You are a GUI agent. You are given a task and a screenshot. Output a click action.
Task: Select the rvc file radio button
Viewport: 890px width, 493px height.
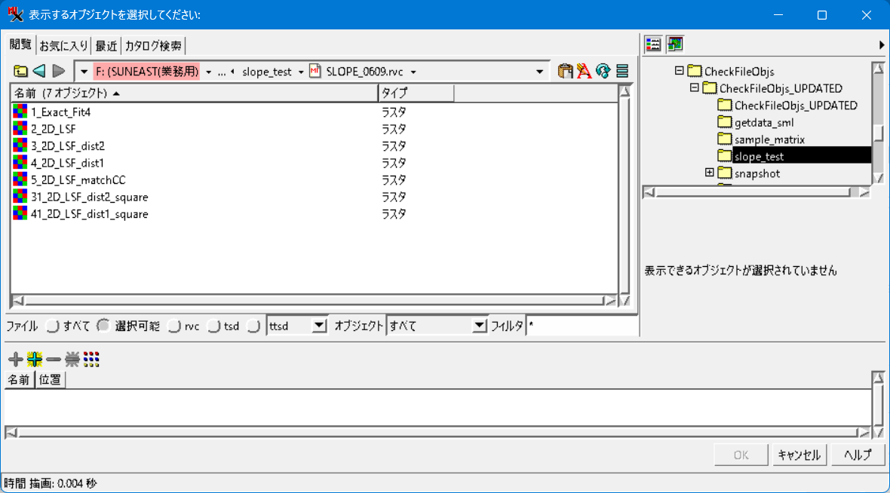174,326
